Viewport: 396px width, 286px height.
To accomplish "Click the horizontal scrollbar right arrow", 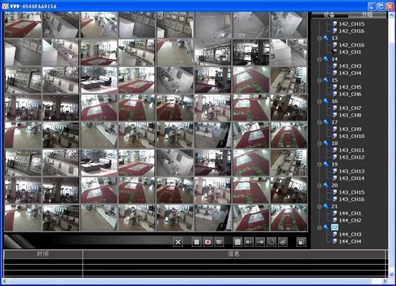I will coord(385,281).
